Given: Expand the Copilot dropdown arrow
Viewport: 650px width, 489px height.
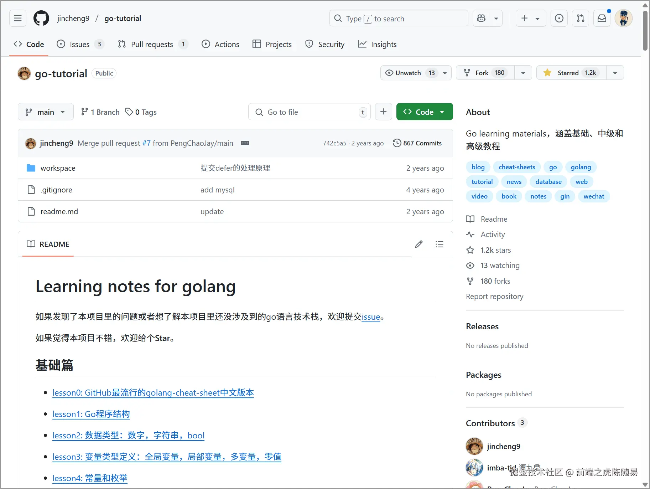Looking at the screenshot, I should (496, 18).
